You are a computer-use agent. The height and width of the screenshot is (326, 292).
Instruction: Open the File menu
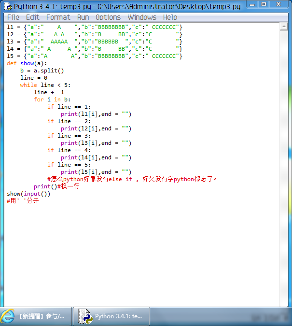tap(13, 17)
